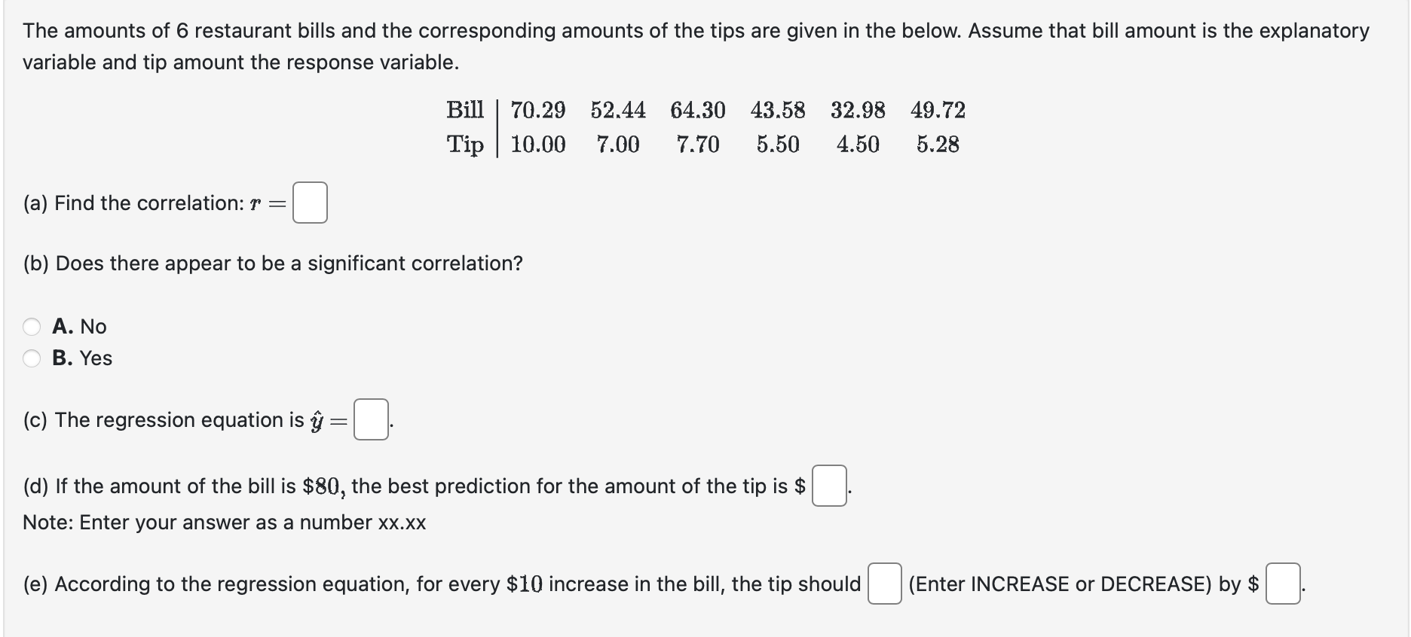
Task: Choose the Yes option for significant correlation
Action: (32, 358)
